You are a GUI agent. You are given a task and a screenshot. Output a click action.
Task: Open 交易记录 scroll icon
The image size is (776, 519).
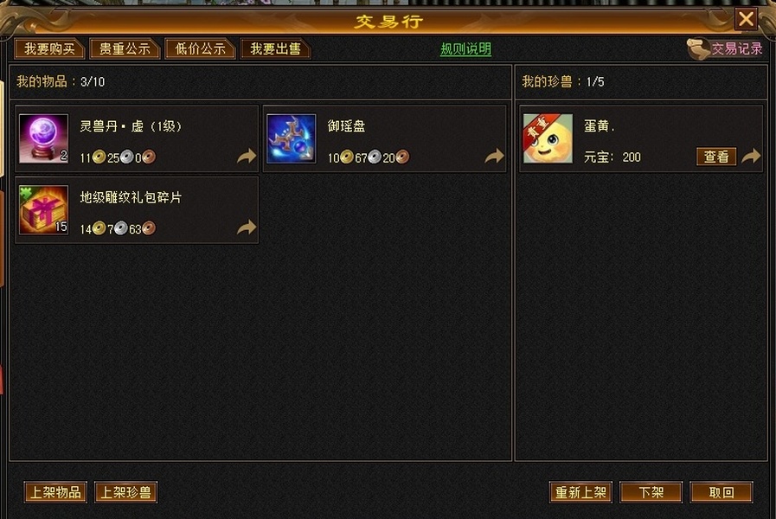click(698, 49)
